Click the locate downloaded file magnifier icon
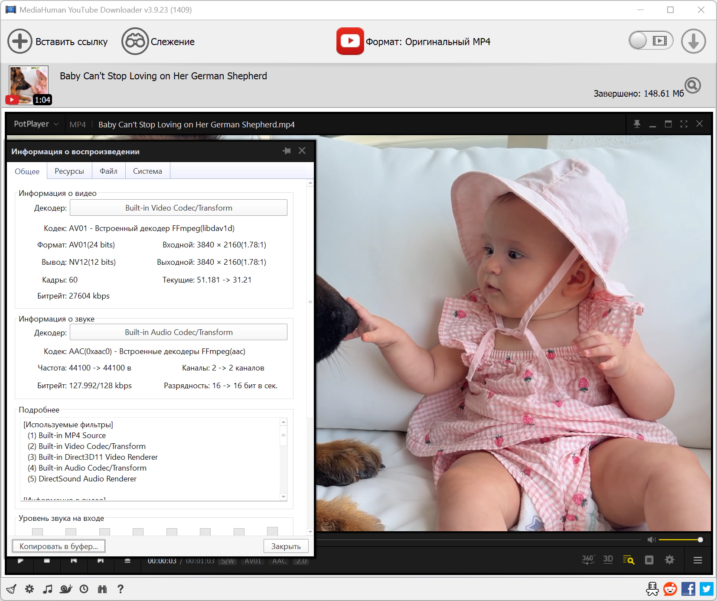This screenshot has width=717, height=601. [693, 85]
